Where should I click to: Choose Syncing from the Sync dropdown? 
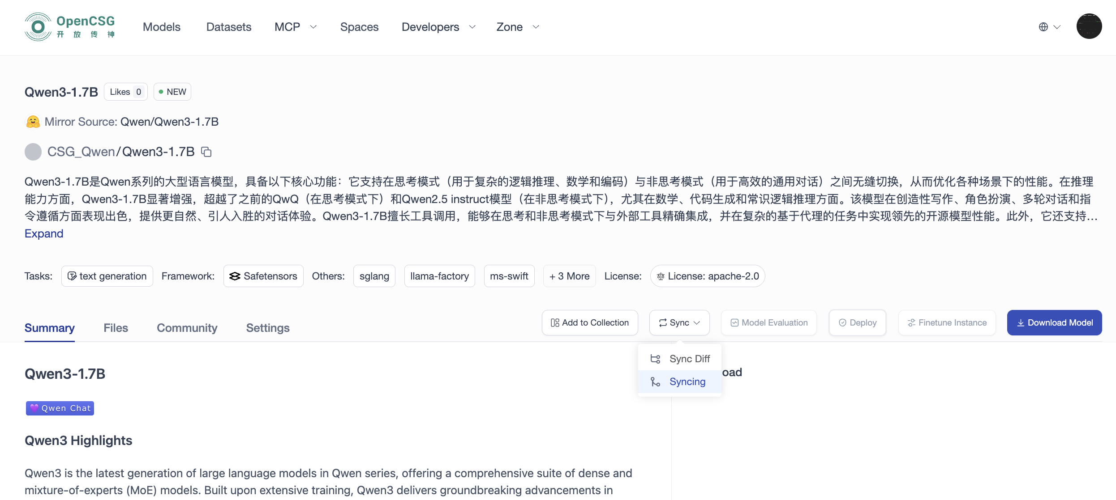point(680,381)
